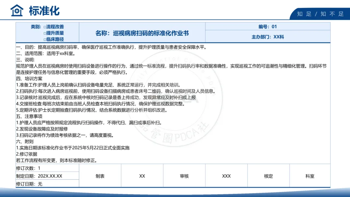Viewport: 350px width, 197px height.
Task: Select line 2.扫码执行
Action: 116,91
